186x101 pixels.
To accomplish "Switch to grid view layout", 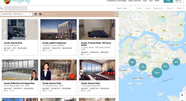I will (36, 14).
